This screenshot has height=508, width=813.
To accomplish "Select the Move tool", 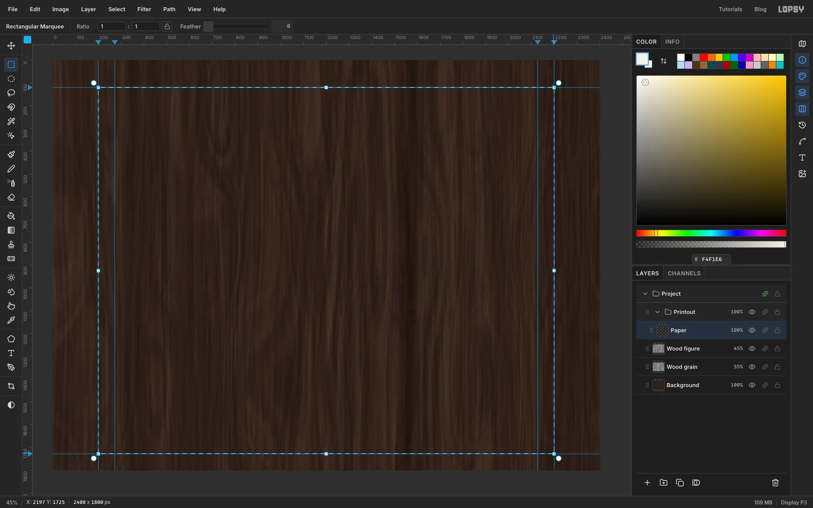I will 11,46.
